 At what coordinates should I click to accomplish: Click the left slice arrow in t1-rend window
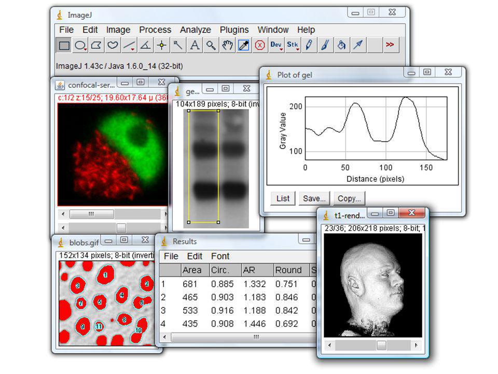click(330, 345)
